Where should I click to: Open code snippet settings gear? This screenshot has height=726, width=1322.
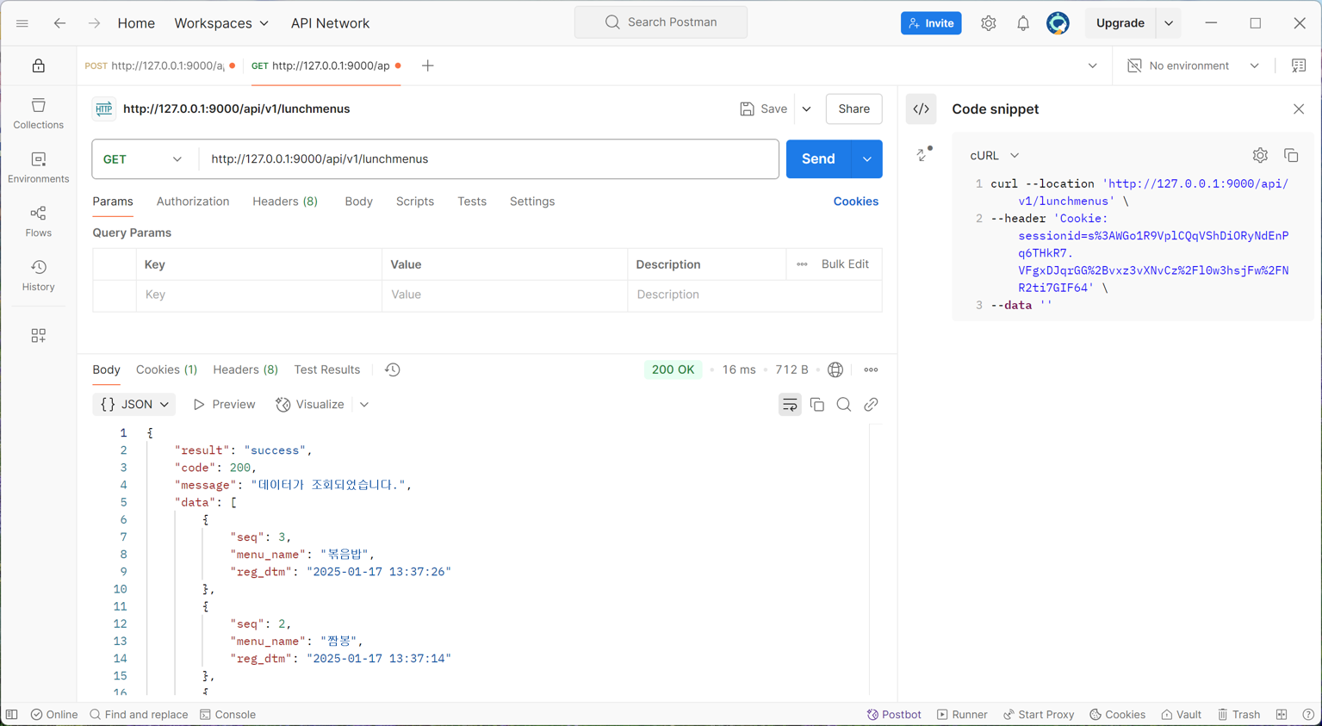pyautogui.click(x=1260, y=156)
